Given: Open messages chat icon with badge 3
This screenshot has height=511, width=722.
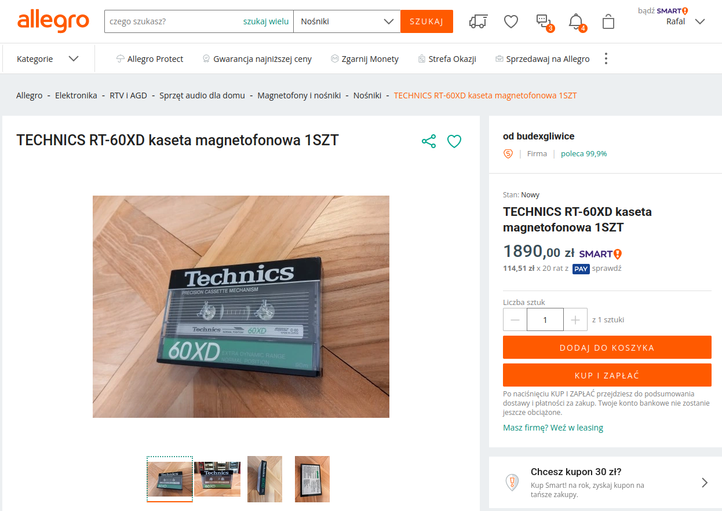Looking at the screenshot, I should point(544,23).
